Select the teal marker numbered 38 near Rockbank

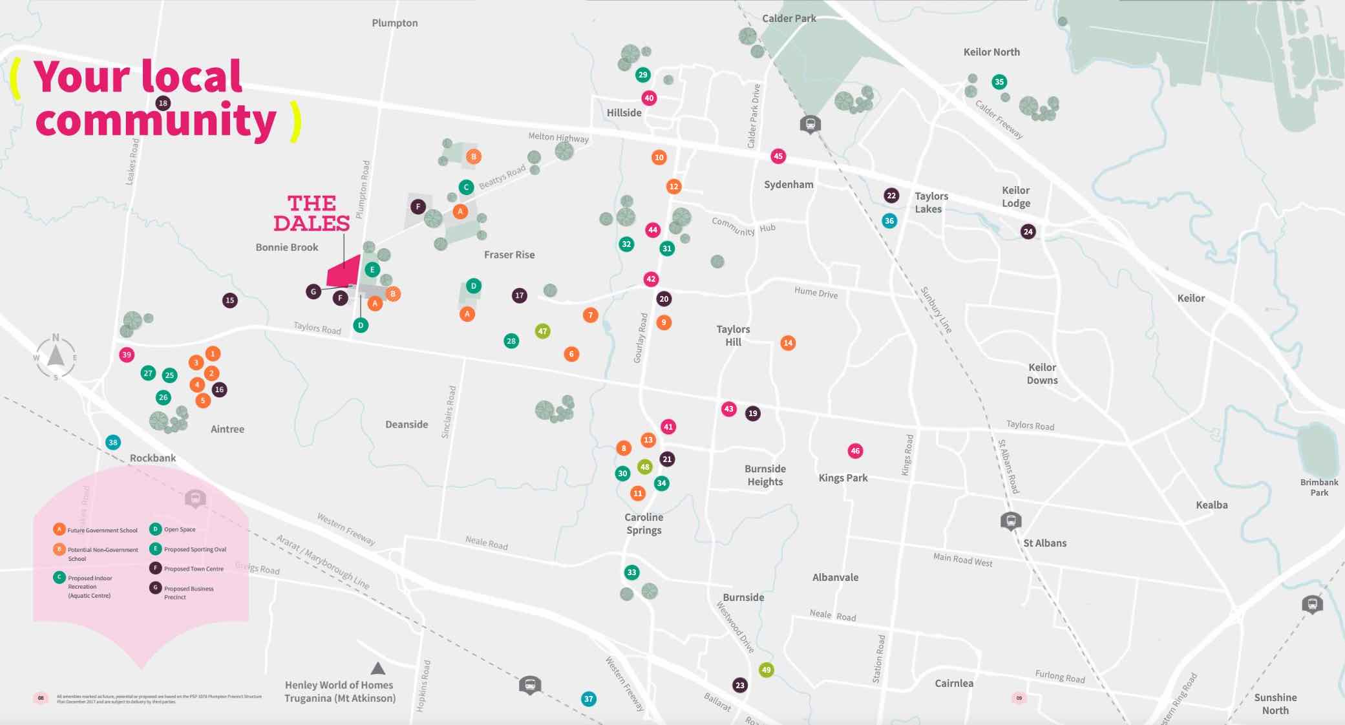pyautogui.click(x=113, y=443)
